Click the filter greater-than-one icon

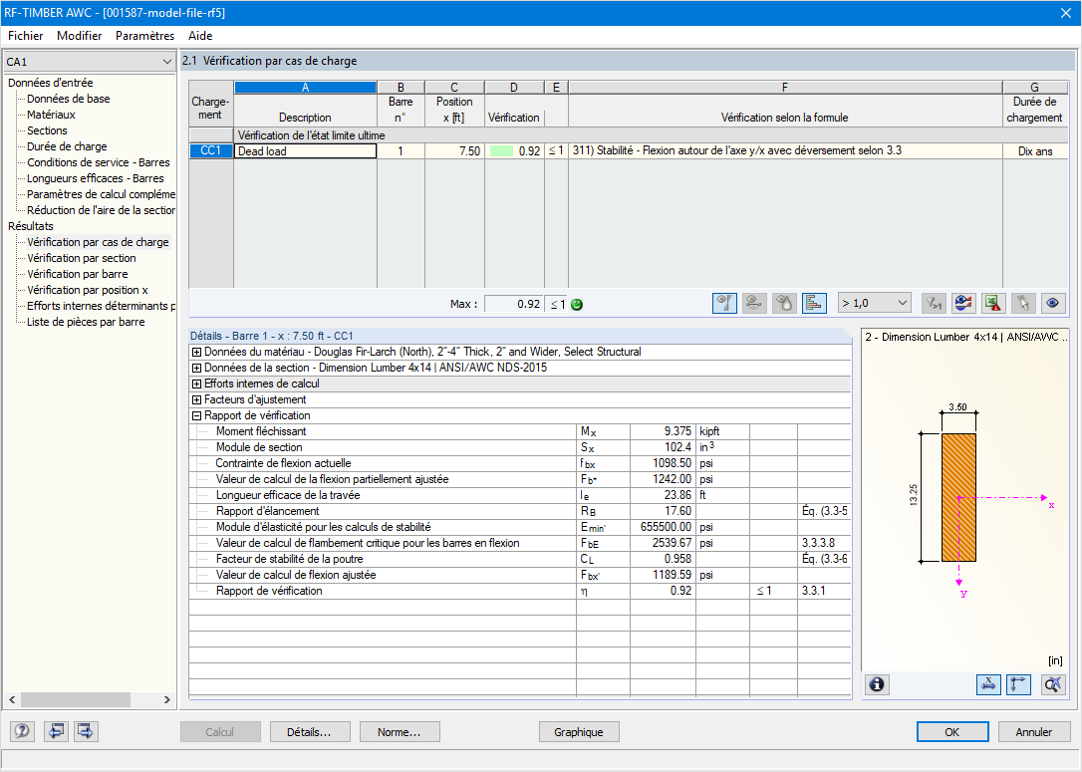click(x=934, y=303)
